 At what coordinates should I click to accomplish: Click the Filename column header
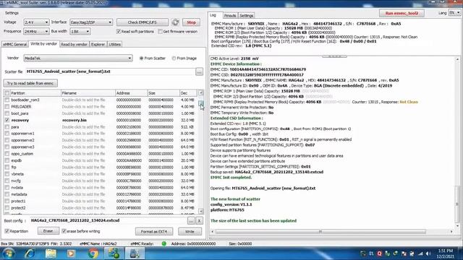pyautogui.click(x=88, y=93)
